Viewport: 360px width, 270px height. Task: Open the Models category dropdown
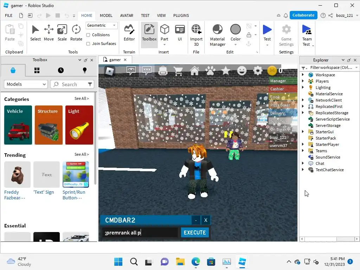point(26,84)
